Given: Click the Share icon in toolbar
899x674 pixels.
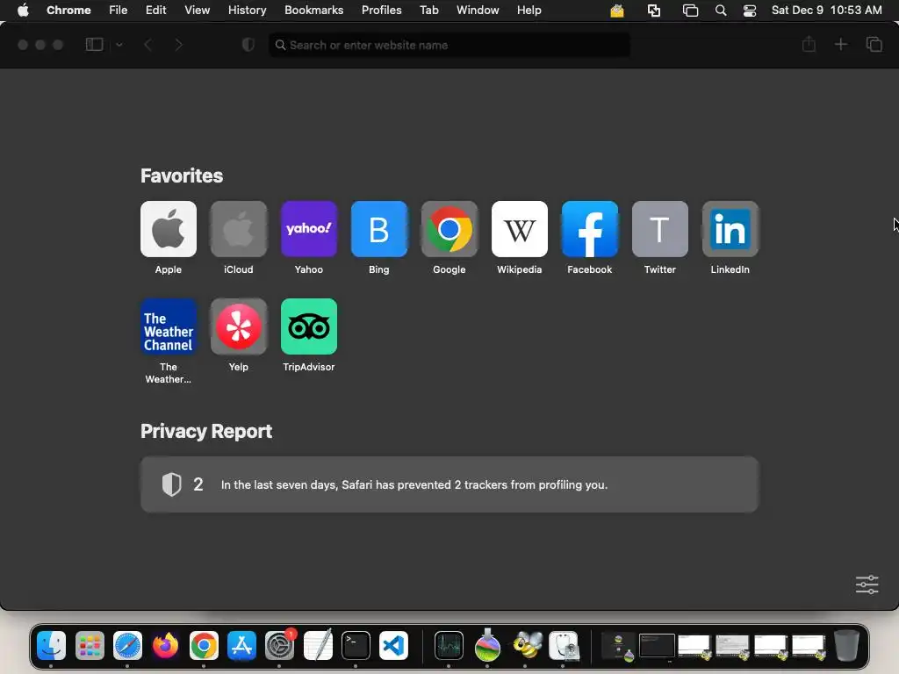Looking at the screenshot, I should [x=809, y=44].
